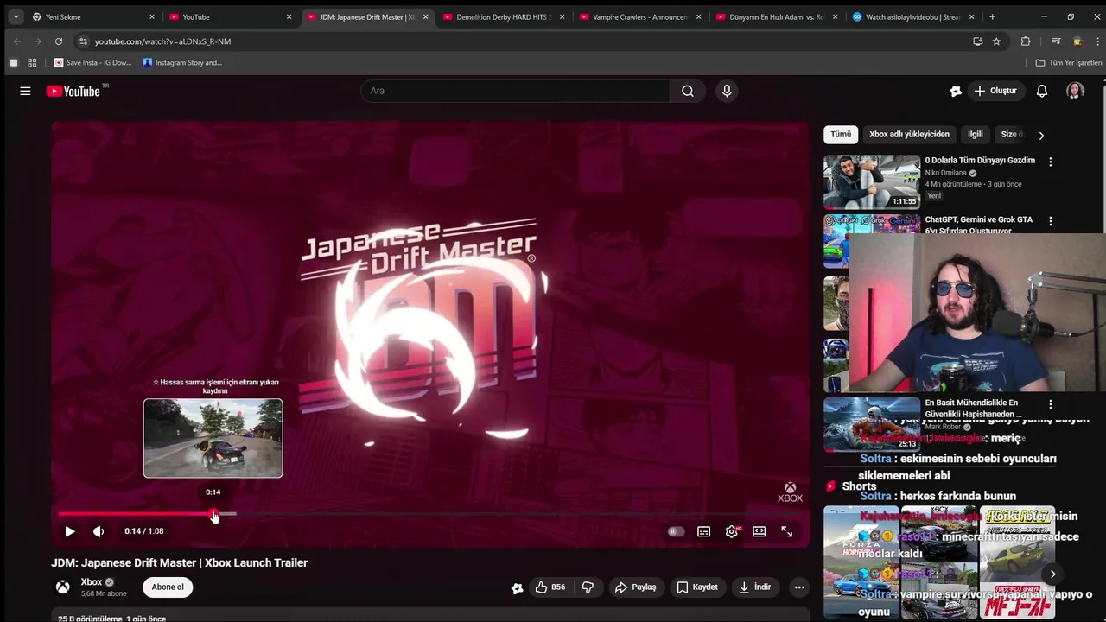Click the sparkle icon beside Oluştur
The image size is (1106, 622).
955,91
